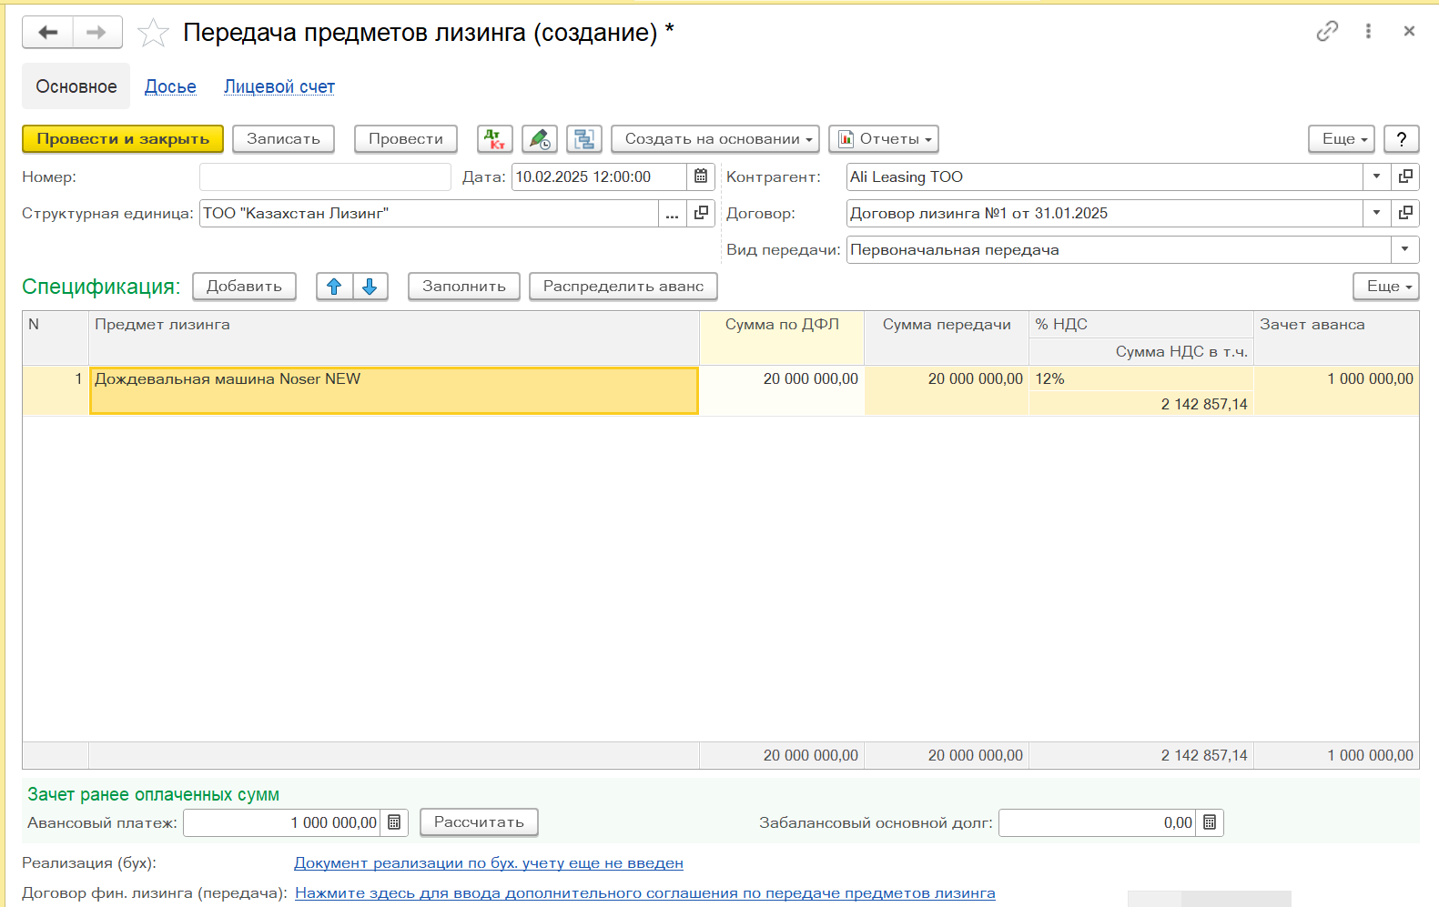
Task: Close the document form
Action: click(1409, 32)
